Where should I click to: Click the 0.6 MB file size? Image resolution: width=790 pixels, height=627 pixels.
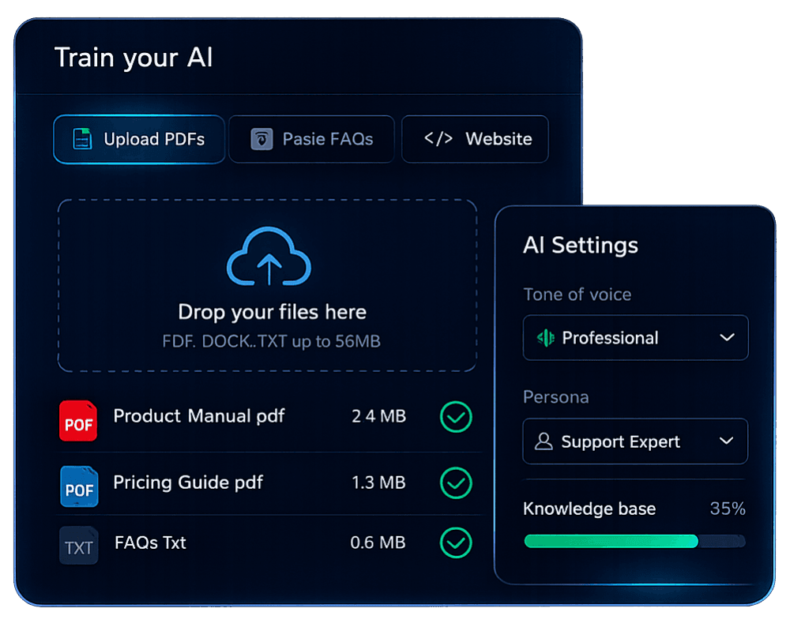pos(378,543)
